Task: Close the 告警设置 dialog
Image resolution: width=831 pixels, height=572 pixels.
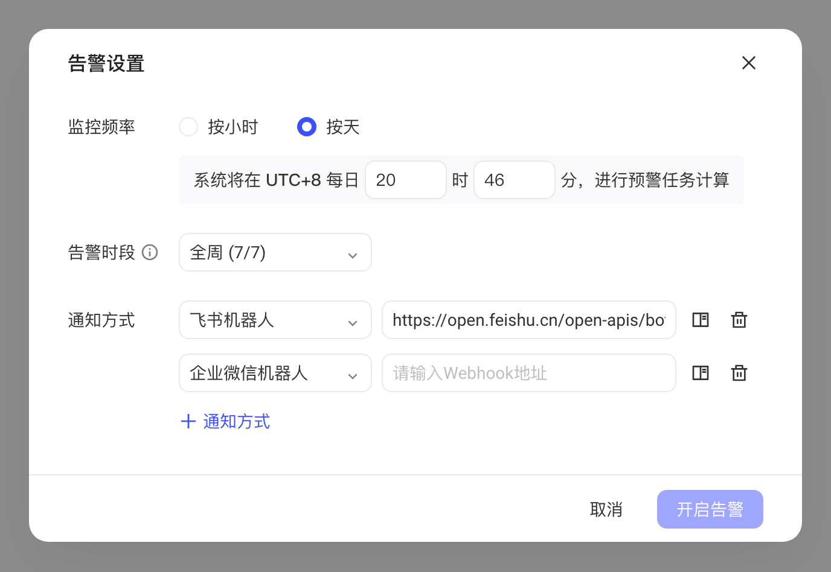Action: coord(749,63)
